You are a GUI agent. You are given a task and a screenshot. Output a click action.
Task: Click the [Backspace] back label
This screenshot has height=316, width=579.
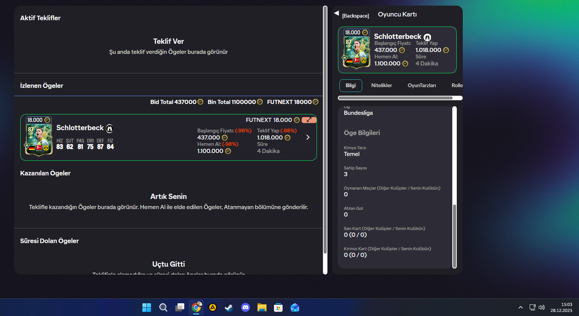pyautogui.click(x=355, y=16)
